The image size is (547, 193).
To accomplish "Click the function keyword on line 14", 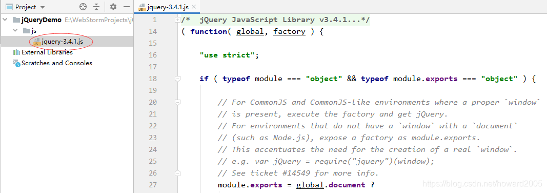I will tap(209, 32).
